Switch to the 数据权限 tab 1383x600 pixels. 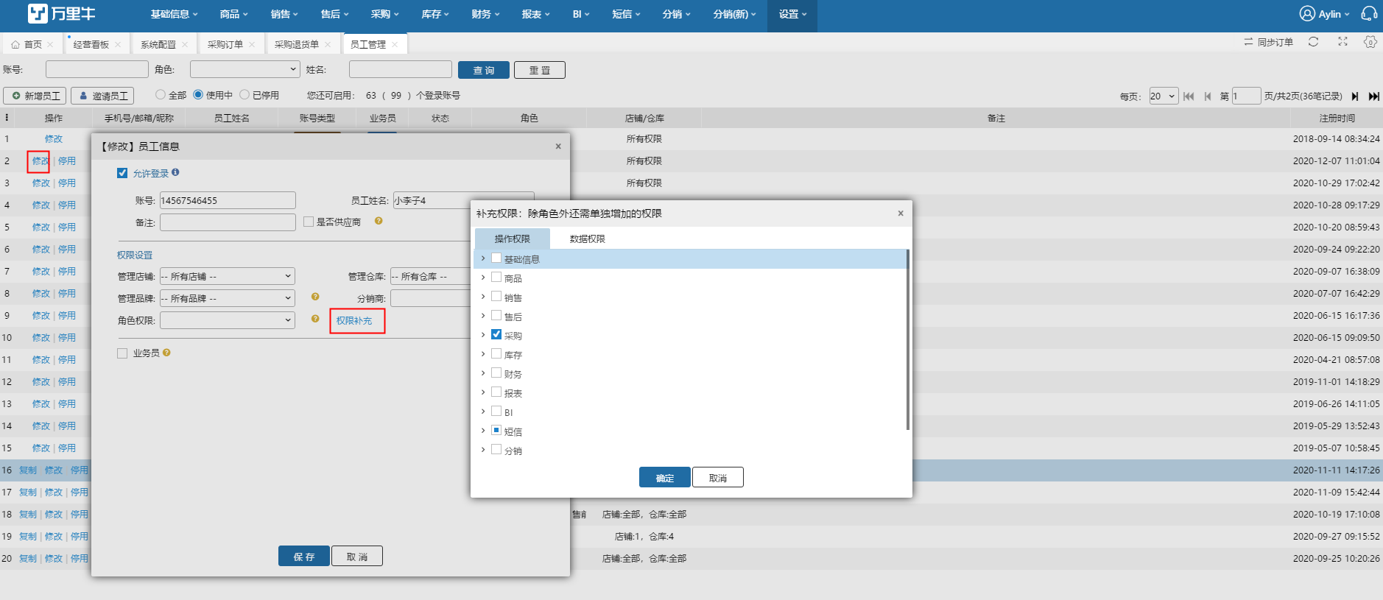[588, 239]
